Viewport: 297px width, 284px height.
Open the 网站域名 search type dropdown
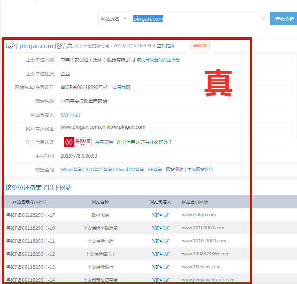pos(114,19)
